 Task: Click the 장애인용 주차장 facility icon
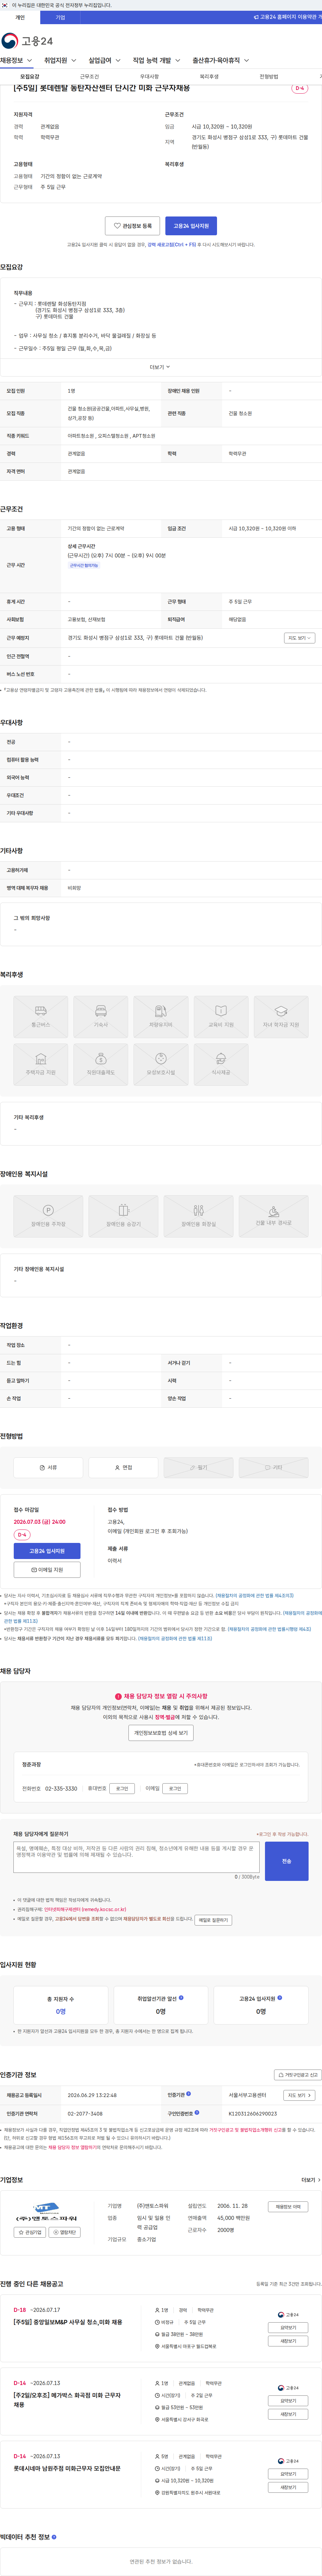(x=48, y=1216)
